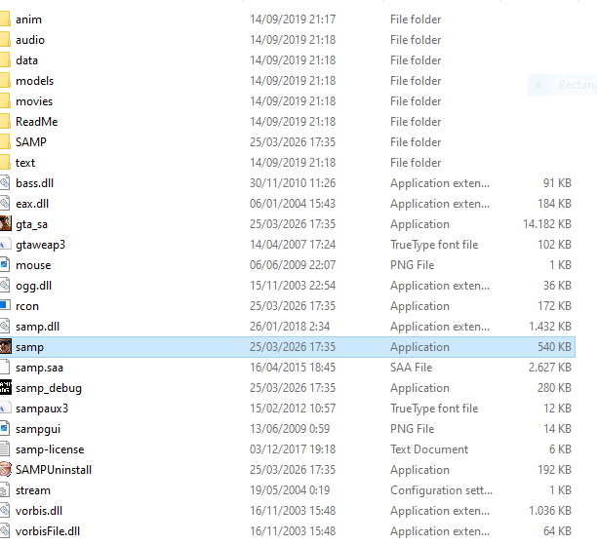
Task: Select the samp-license file name
Action: 50,449
